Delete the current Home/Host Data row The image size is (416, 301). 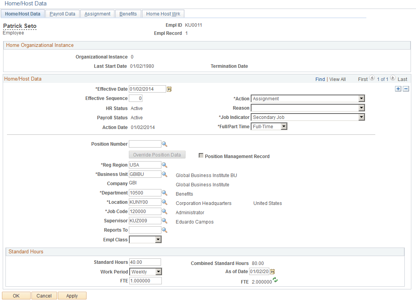tap(406, 88)
